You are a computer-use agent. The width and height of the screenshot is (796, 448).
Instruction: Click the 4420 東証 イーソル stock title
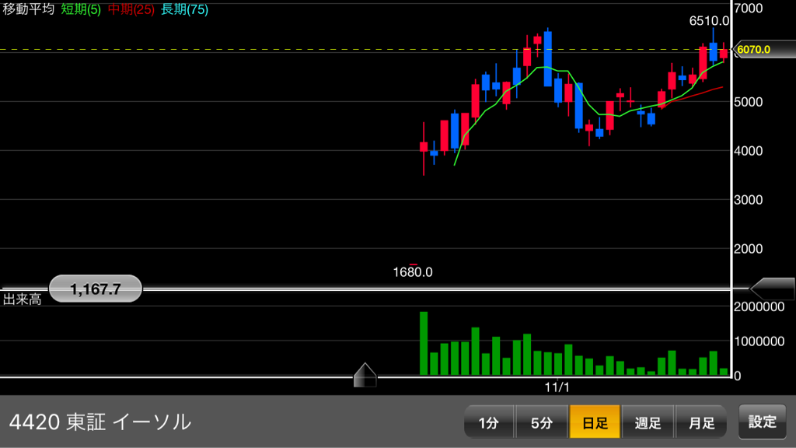click(100, 422)
